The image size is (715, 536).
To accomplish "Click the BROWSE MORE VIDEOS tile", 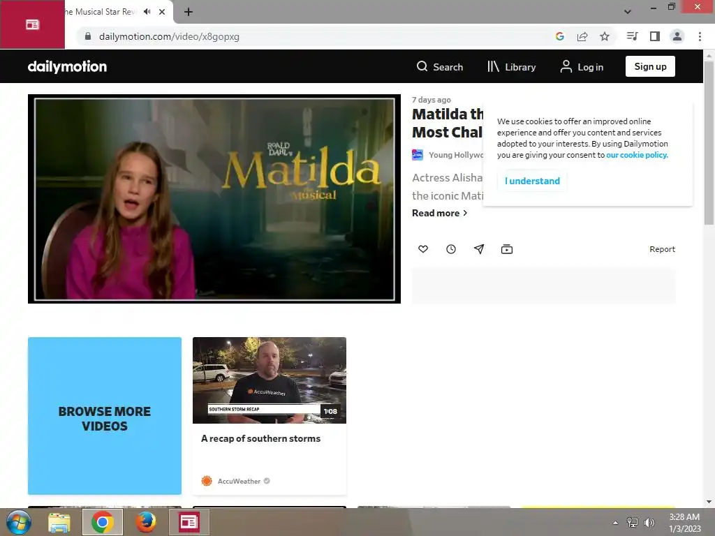I will tap(105, 416).
